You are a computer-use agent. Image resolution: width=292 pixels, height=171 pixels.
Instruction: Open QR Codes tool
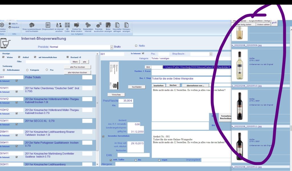[67, 25]
